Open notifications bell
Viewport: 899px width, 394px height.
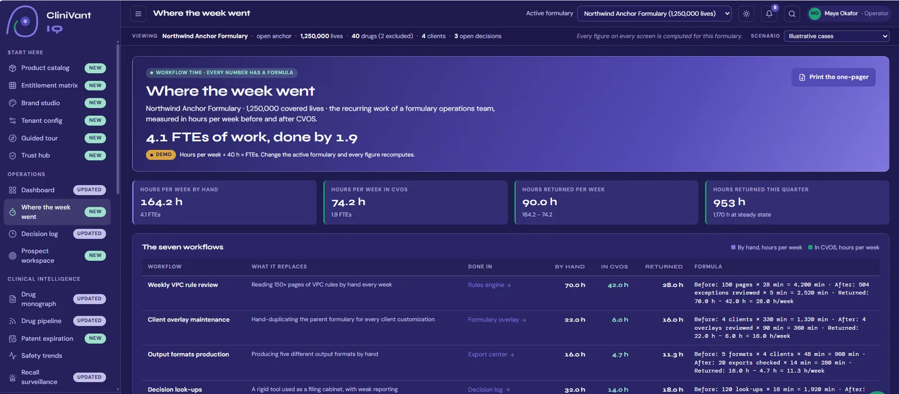point(769,13)
